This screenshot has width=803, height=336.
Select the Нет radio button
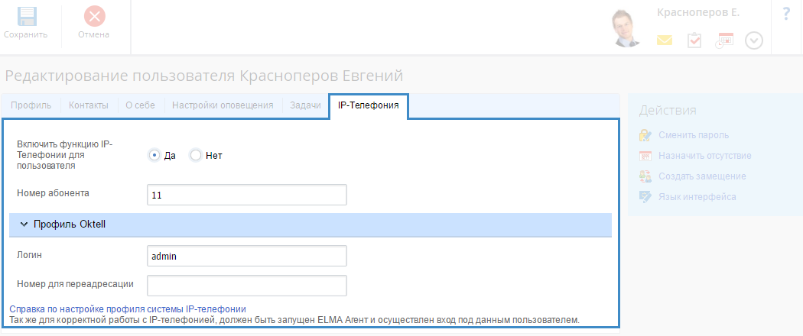click(195, 156)
